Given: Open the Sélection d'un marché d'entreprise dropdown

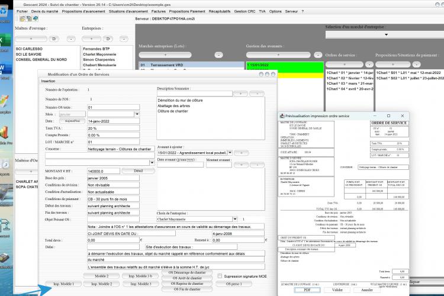Looking at the screenshot, I should 386,34.
